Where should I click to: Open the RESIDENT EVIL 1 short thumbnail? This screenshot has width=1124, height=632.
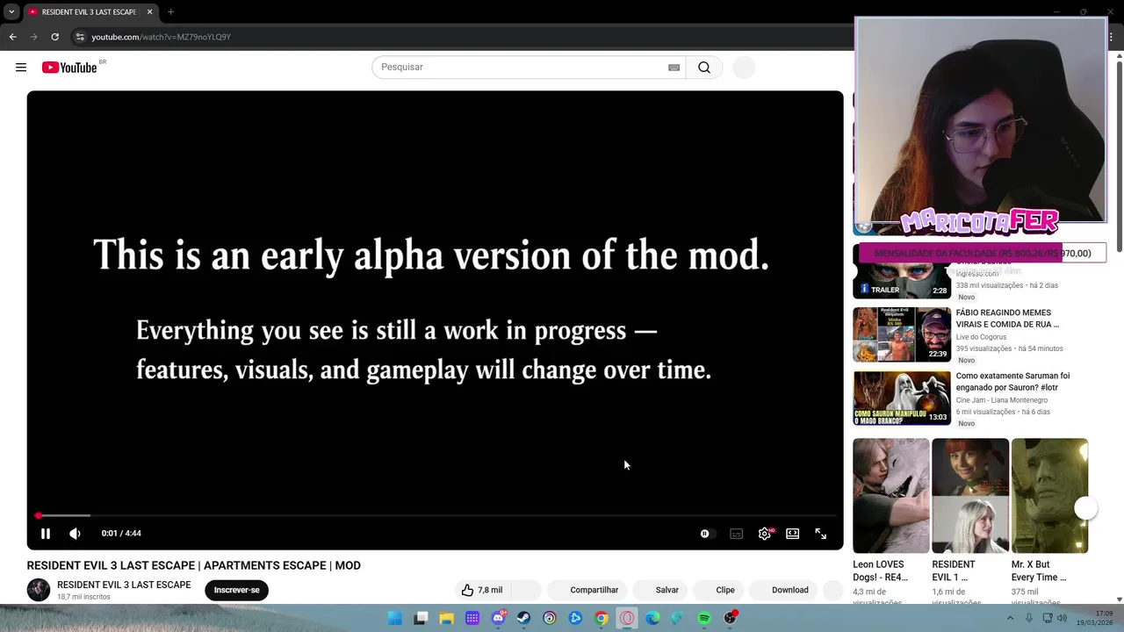(970, 496)
